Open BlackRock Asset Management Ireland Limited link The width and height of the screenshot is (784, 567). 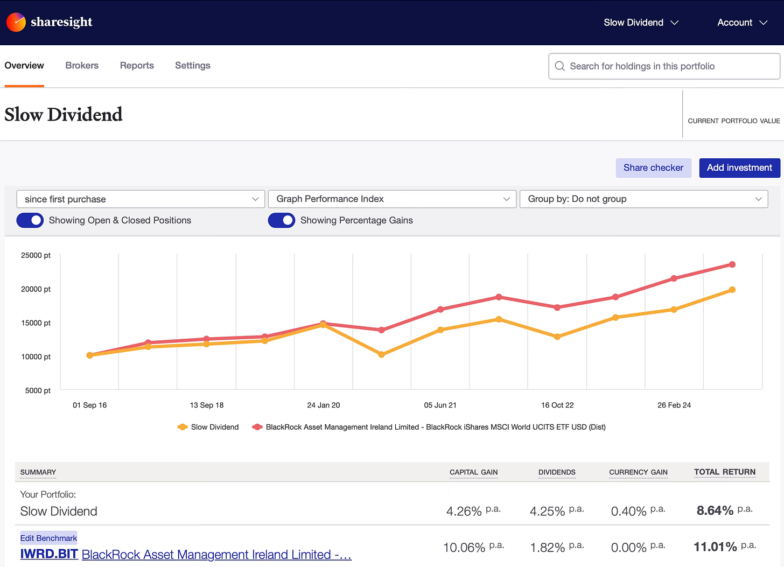pos(216,555)
